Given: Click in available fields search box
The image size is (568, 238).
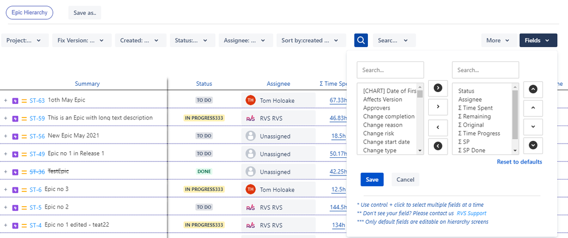Looking at the screenshot, I should click(x=390, y=70).
